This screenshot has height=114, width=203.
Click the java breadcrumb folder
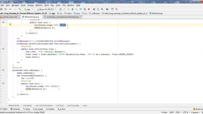(77, 13)
